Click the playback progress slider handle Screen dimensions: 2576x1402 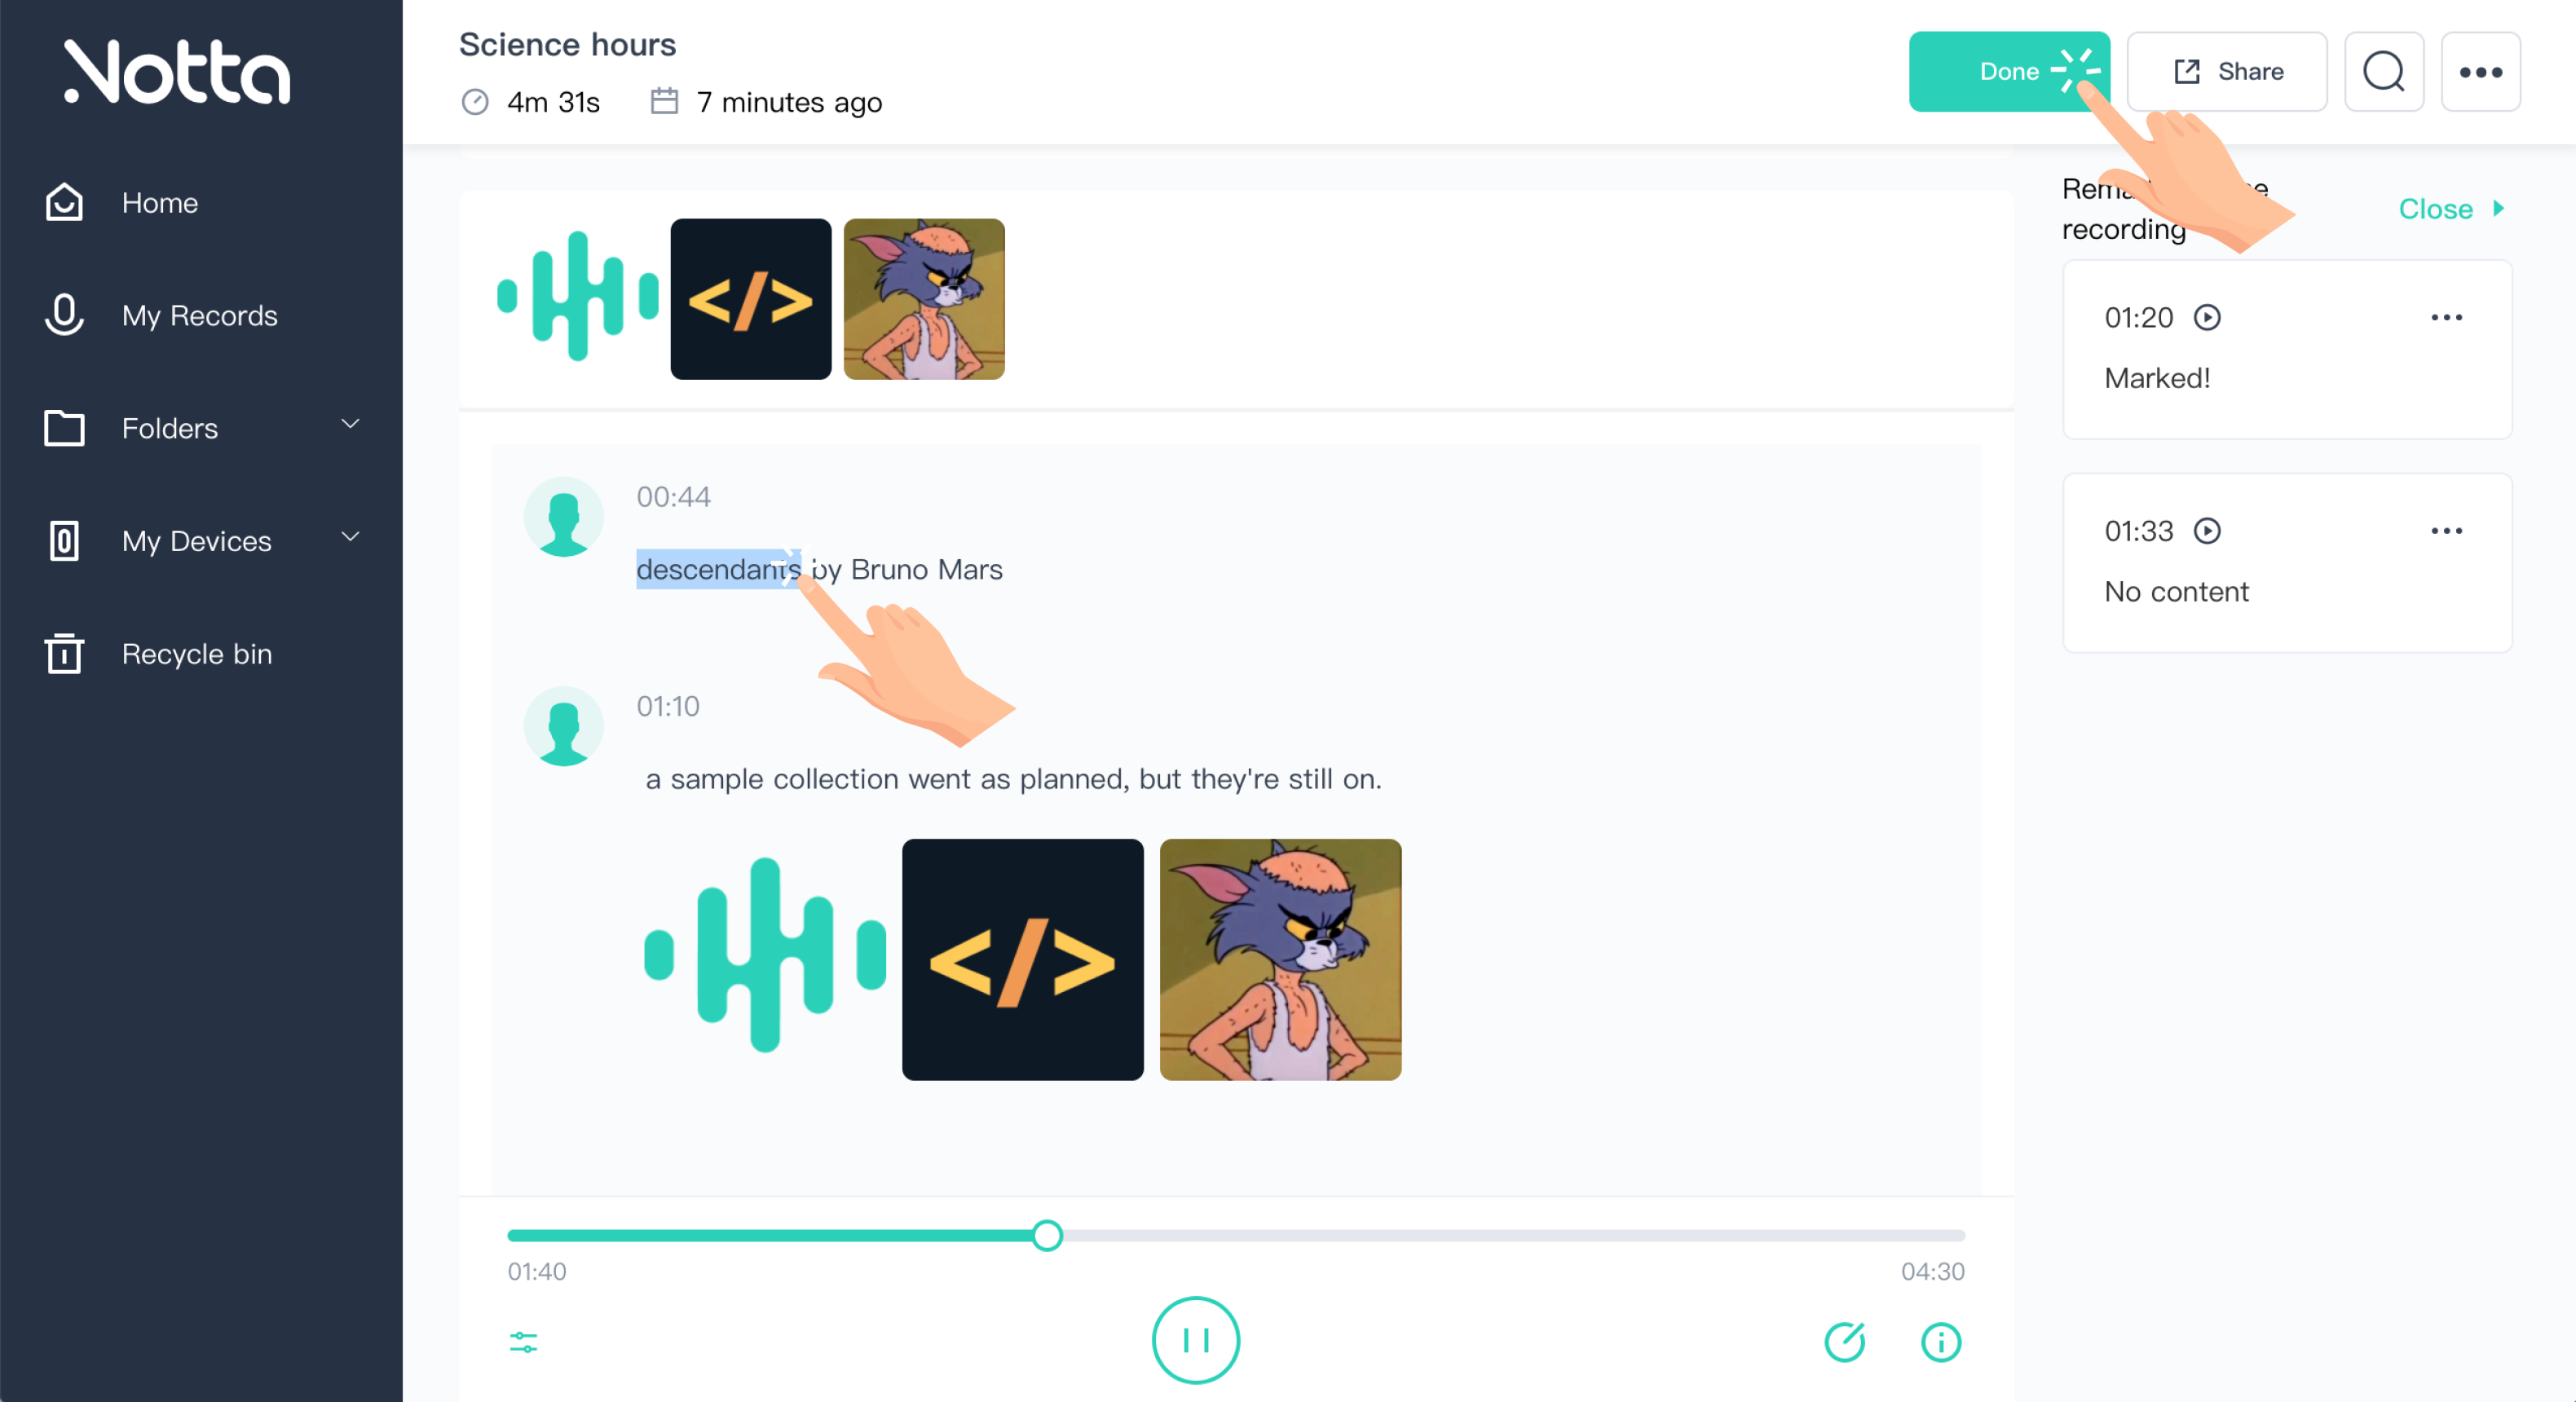pyautogui.click(x=1046, y=1236)
